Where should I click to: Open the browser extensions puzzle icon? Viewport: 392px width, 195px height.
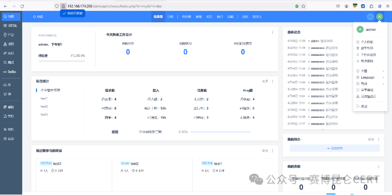(x=372, y=6)
